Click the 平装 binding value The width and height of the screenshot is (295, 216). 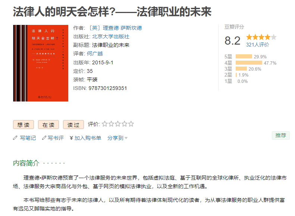click(92, 80)
